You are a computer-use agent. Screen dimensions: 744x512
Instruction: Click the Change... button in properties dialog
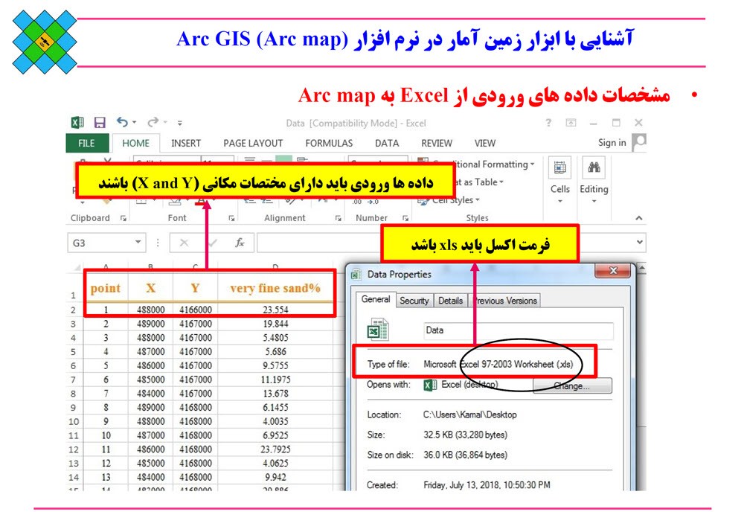(571, 386)
